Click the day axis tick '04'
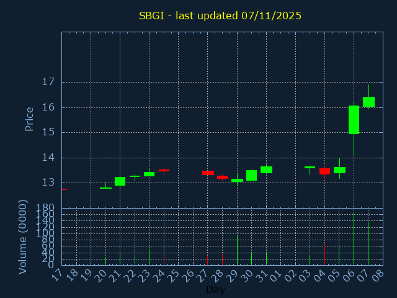The image size is (397, 298). [x=319, y=275]
